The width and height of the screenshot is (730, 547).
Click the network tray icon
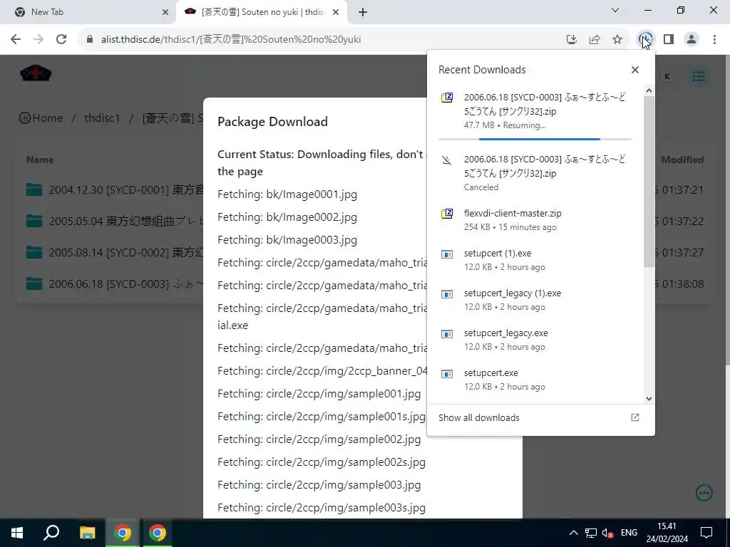tap(591, 533)
